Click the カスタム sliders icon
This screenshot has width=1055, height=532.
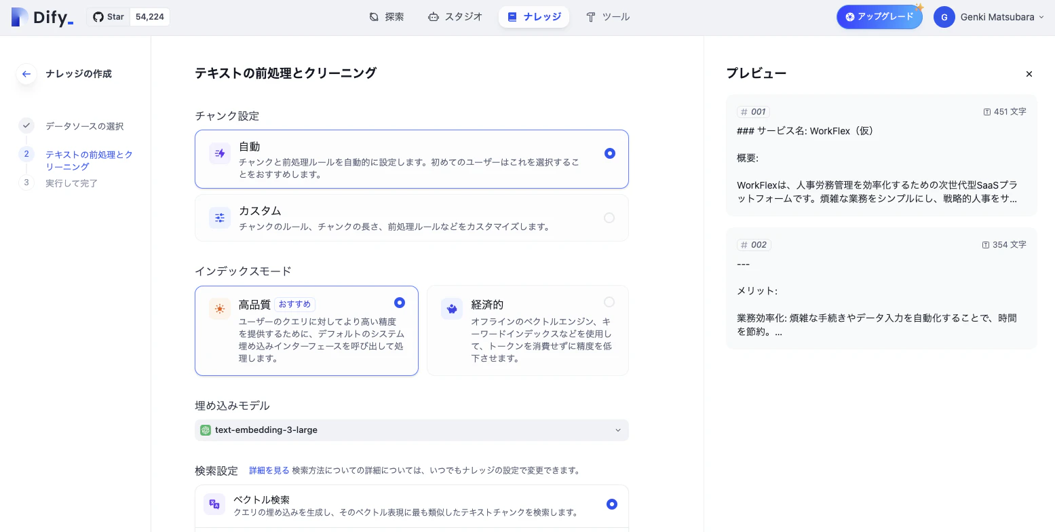click(220, 218)
